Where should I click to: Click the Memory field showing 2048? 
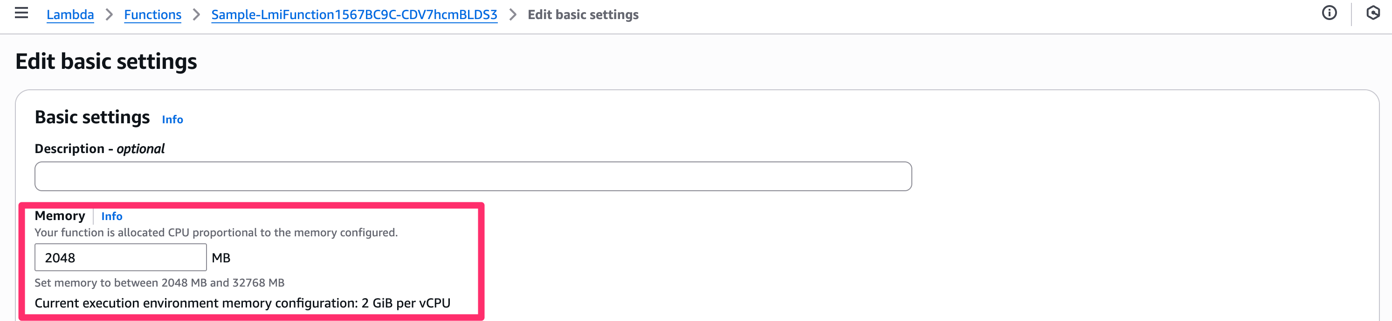(120, 258)
